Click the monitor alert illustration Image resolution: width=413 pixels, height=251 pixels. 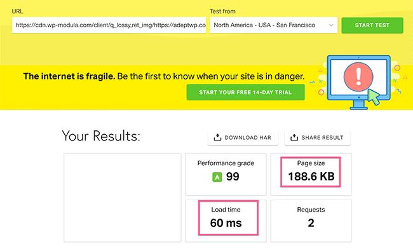[x=358, y=82]
